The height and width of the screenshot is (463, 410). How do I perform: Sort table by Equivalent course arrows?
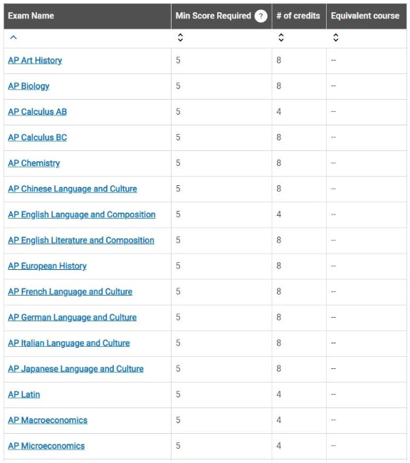coord(335,38)
